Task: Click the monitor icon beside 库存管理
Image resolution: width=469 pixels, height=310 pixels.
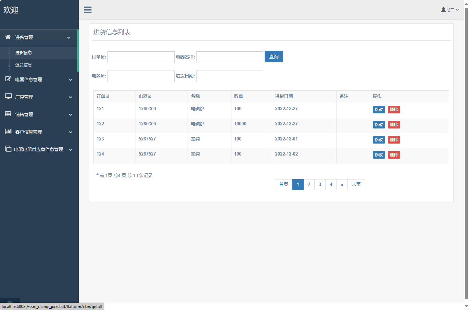Action: (x=8, y=97)
